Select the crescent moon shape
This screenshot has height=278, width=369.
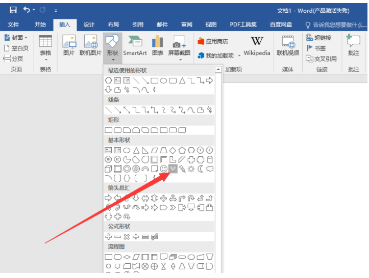[200, 169]
